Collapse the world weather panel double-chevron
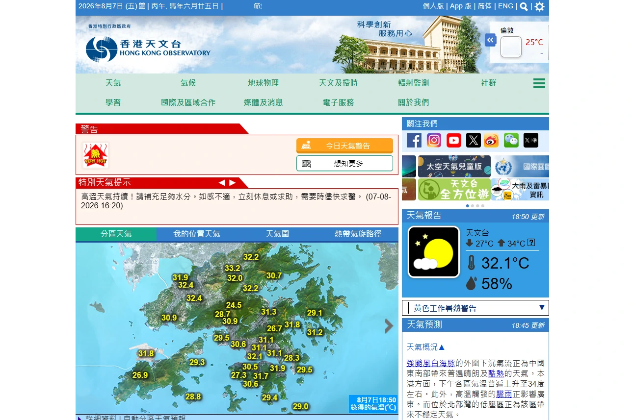The height and width of the screenshot is (420, 634). [490, 40]
